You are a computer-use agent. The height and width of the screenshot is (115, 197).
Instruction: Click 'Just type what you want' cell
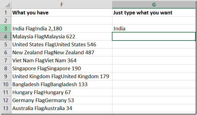[x=154, y=13]
